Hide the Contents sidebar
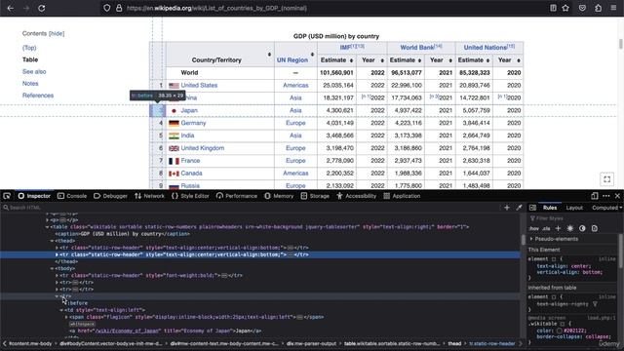Viewport: 624px width, 351px height. [57, 33]
